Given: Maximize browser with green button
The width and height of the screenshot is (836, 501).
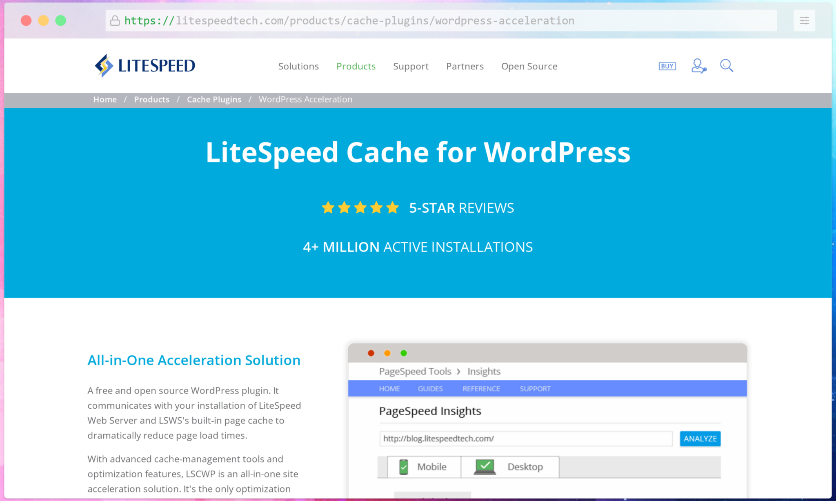Looking at the screenshot, I should pos(61,20).
